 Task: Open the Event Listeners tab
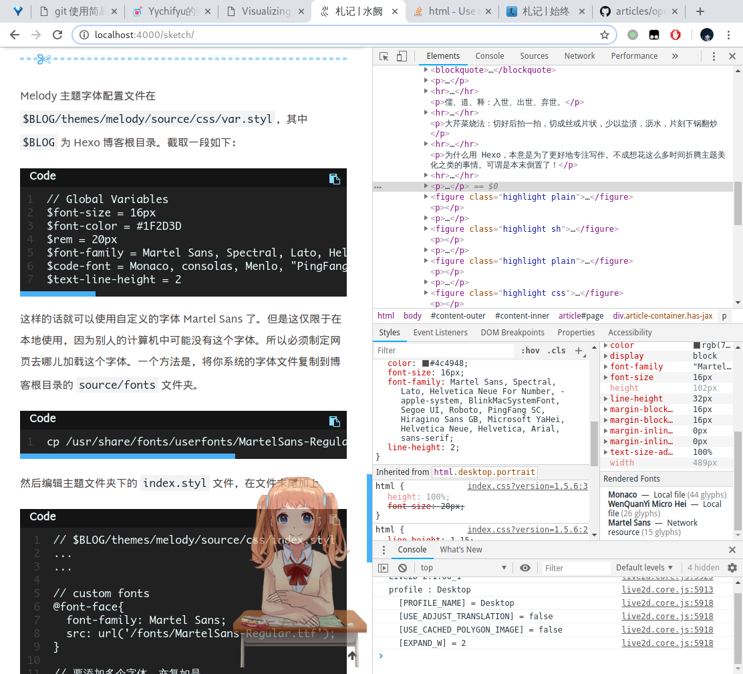click(440, 332)
